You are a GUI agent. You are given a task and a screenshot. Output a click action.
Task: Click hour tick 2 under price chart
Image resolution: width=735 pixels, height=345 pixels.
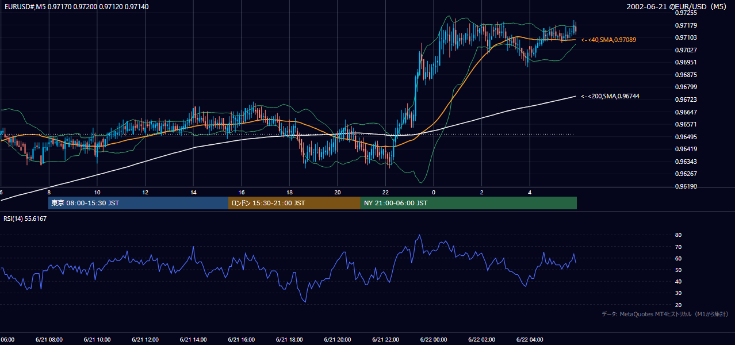(x=482, y=192)
